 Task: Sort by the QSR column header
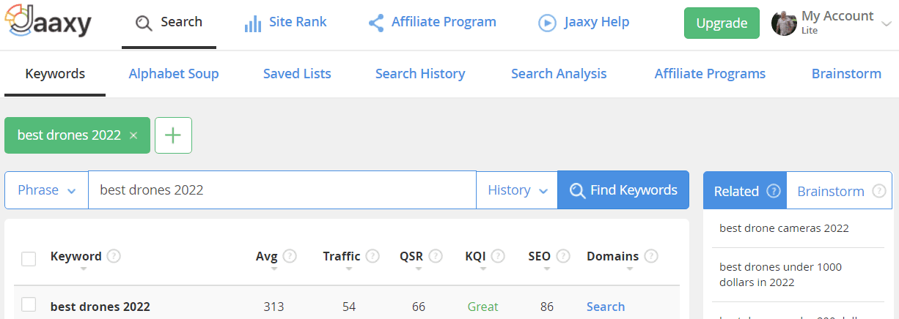click(411, 257)
